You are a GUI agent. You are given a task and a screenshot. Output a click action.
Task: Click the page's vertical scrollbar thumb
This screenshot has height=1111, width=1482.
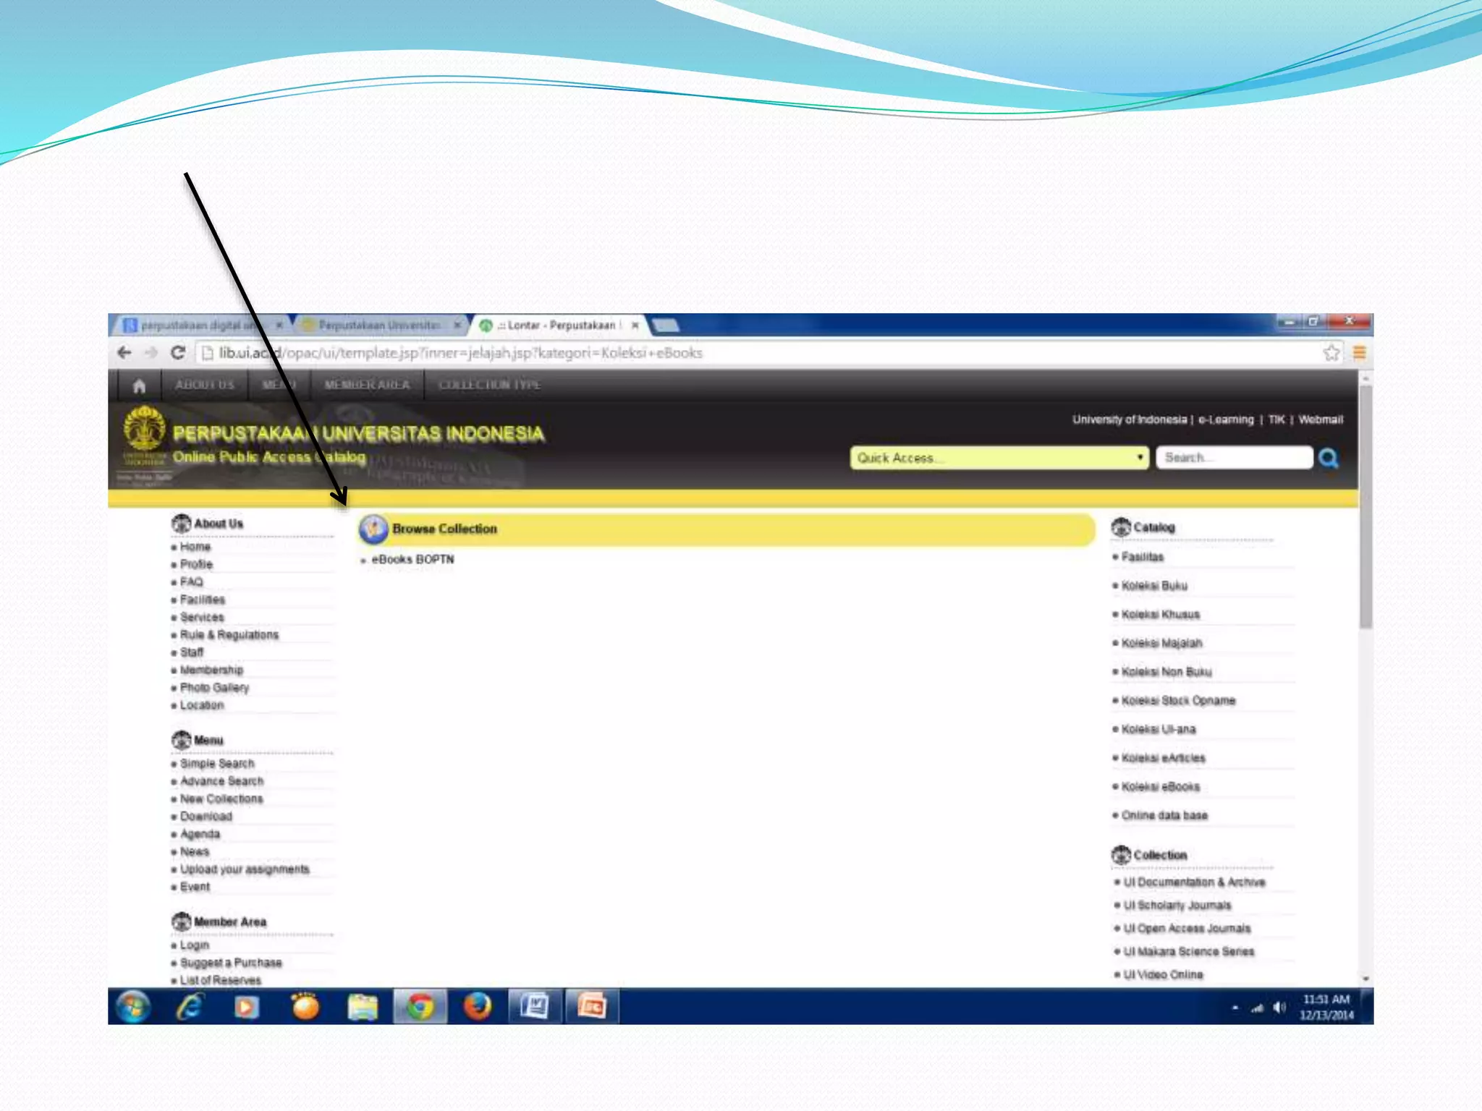(x=1365, y=506)
